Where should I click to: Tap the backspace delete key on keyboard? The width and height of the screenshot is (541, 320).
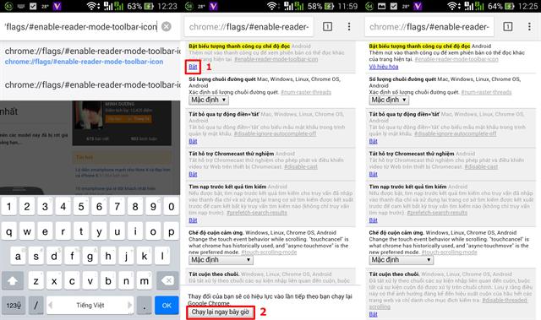point(168,280)
